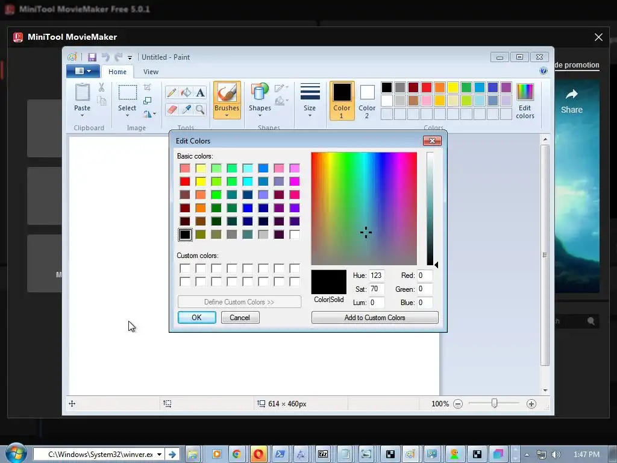Click Add to Custom Colors button
The image size is (617, 463).
pyautogui.click(x=375, y=317)
